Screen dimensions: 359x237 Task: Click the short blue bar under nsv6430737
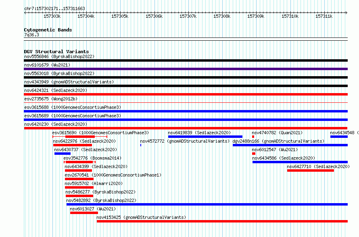click(x=63, y=154)
